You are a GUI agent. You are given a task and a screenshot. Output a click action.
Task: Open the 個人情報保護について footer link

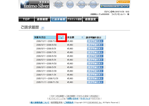(40, 103)
